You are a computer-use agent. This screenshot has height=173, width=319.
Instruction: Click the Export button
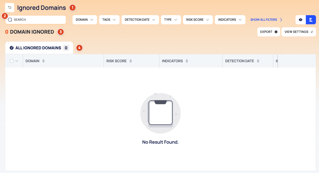[269, 32]
